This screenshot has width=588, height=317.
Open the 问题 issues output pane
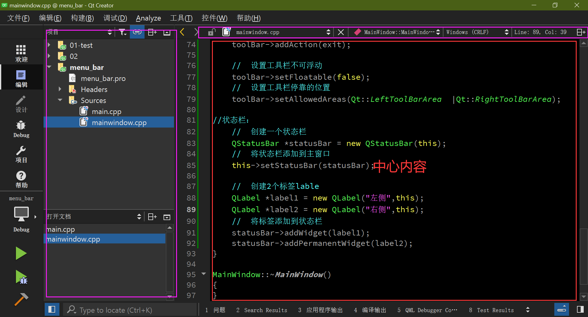pyautogui.click(x=216, y=310)
